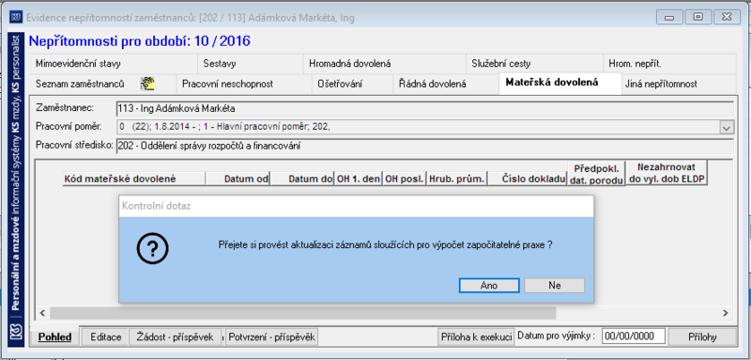The image size is (751, 360).
Task: Select the Řádná dovolená tab
Action: point(445,85)
